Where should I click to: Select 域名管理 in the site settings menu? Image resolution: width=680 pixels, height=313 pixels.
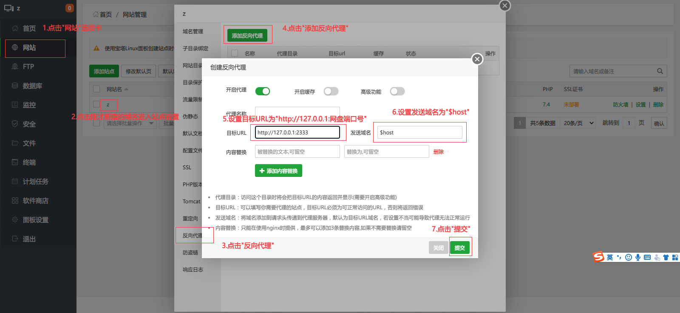(193, 31)
